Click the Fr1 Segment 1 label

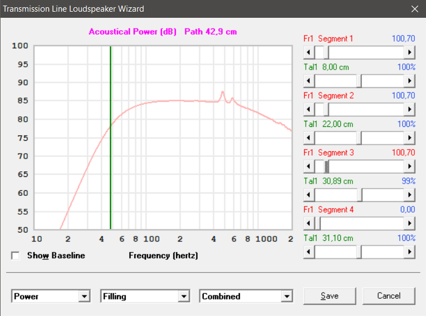click(x=328, y=39)
